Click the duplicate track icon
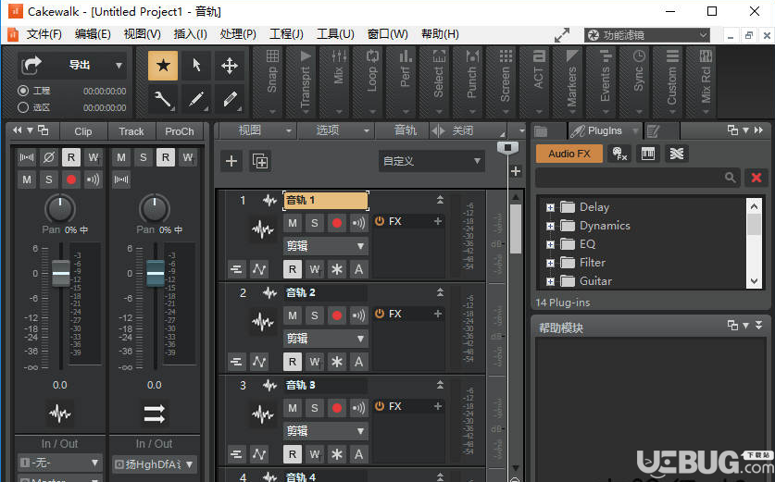Image resolution: width=775 pixels, height=482 pixels. coord(260,161)
